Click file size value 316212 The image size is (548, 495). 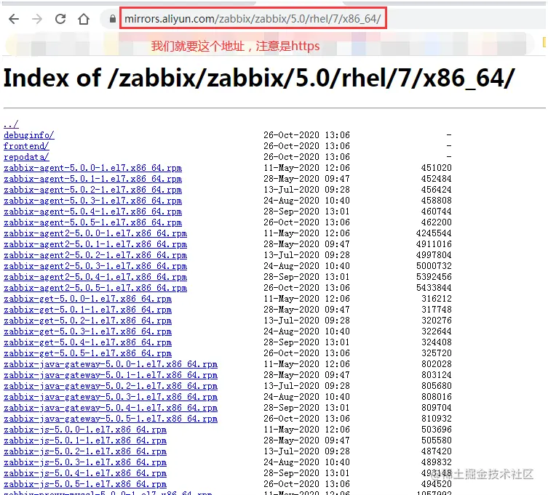[436, 299]
